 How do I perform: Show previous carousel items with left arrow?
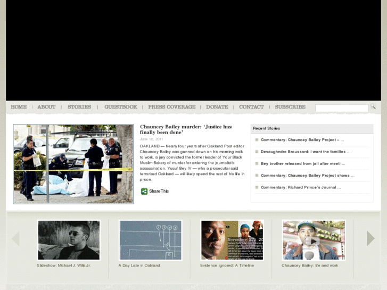click(x=16, y=238)
